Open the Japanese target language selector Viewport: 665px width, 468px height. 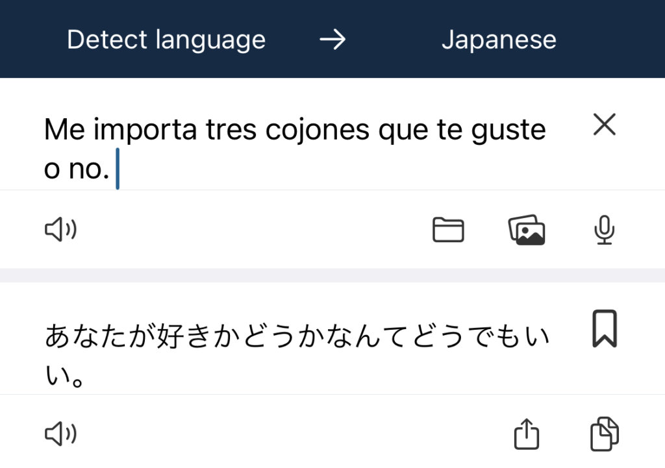(499, 40)
